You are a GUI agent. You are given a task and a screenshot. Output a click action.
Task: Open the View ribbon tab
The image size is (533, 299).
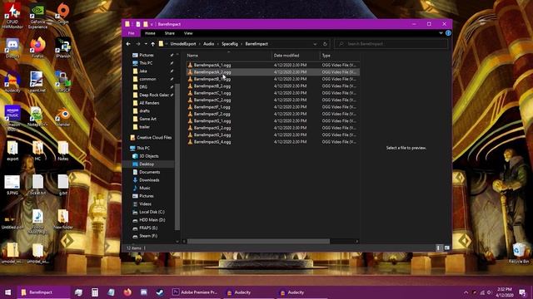[x=188, y=33]
